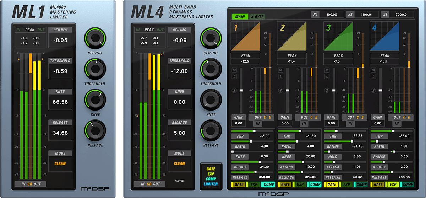Click the ML4 Knee knob
This screenshot has height=198, width=426.
211,100
